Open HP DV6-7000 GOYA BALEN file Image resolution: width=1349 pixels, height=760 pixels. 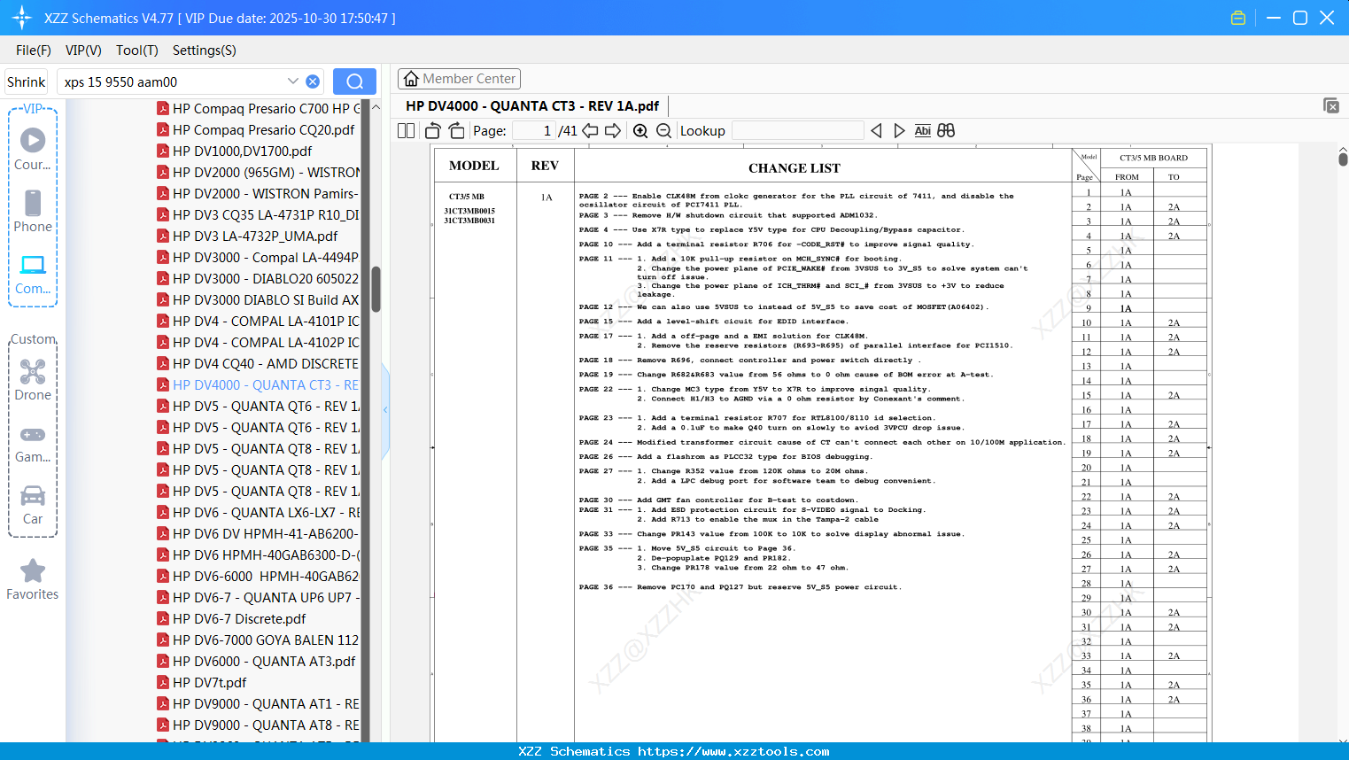[258, 640]
